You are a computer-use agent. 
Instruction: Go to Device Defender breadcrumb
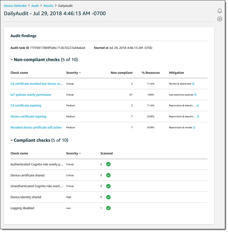coord(15,6)
